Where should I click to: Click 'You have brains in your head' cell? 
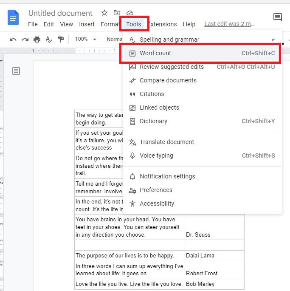[130, 227]
